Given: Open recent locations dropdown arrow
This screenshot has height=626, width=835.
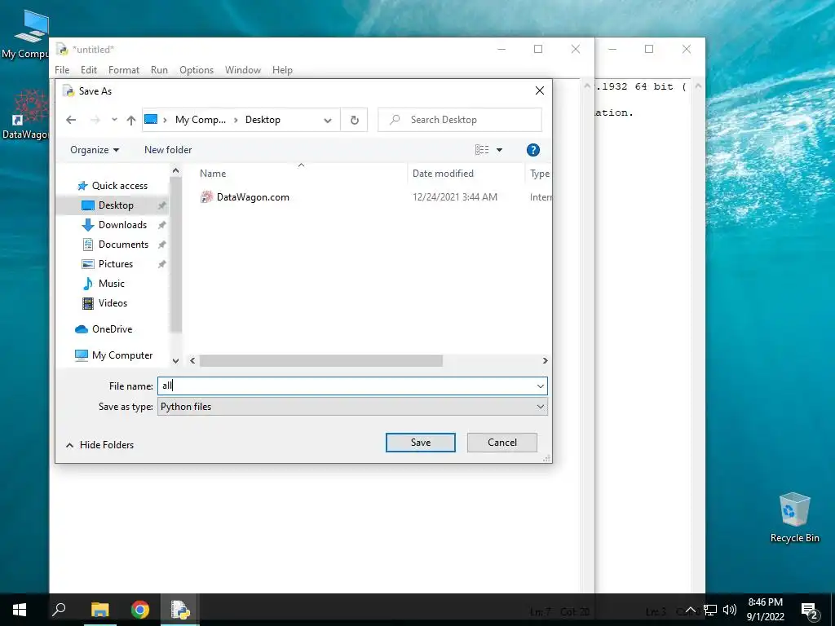Looking at the screenshot, I should point(114,120).
